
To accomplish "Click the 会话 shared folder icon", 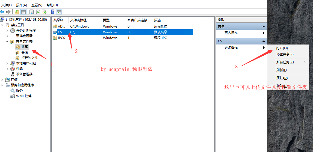I will (18, 52).
